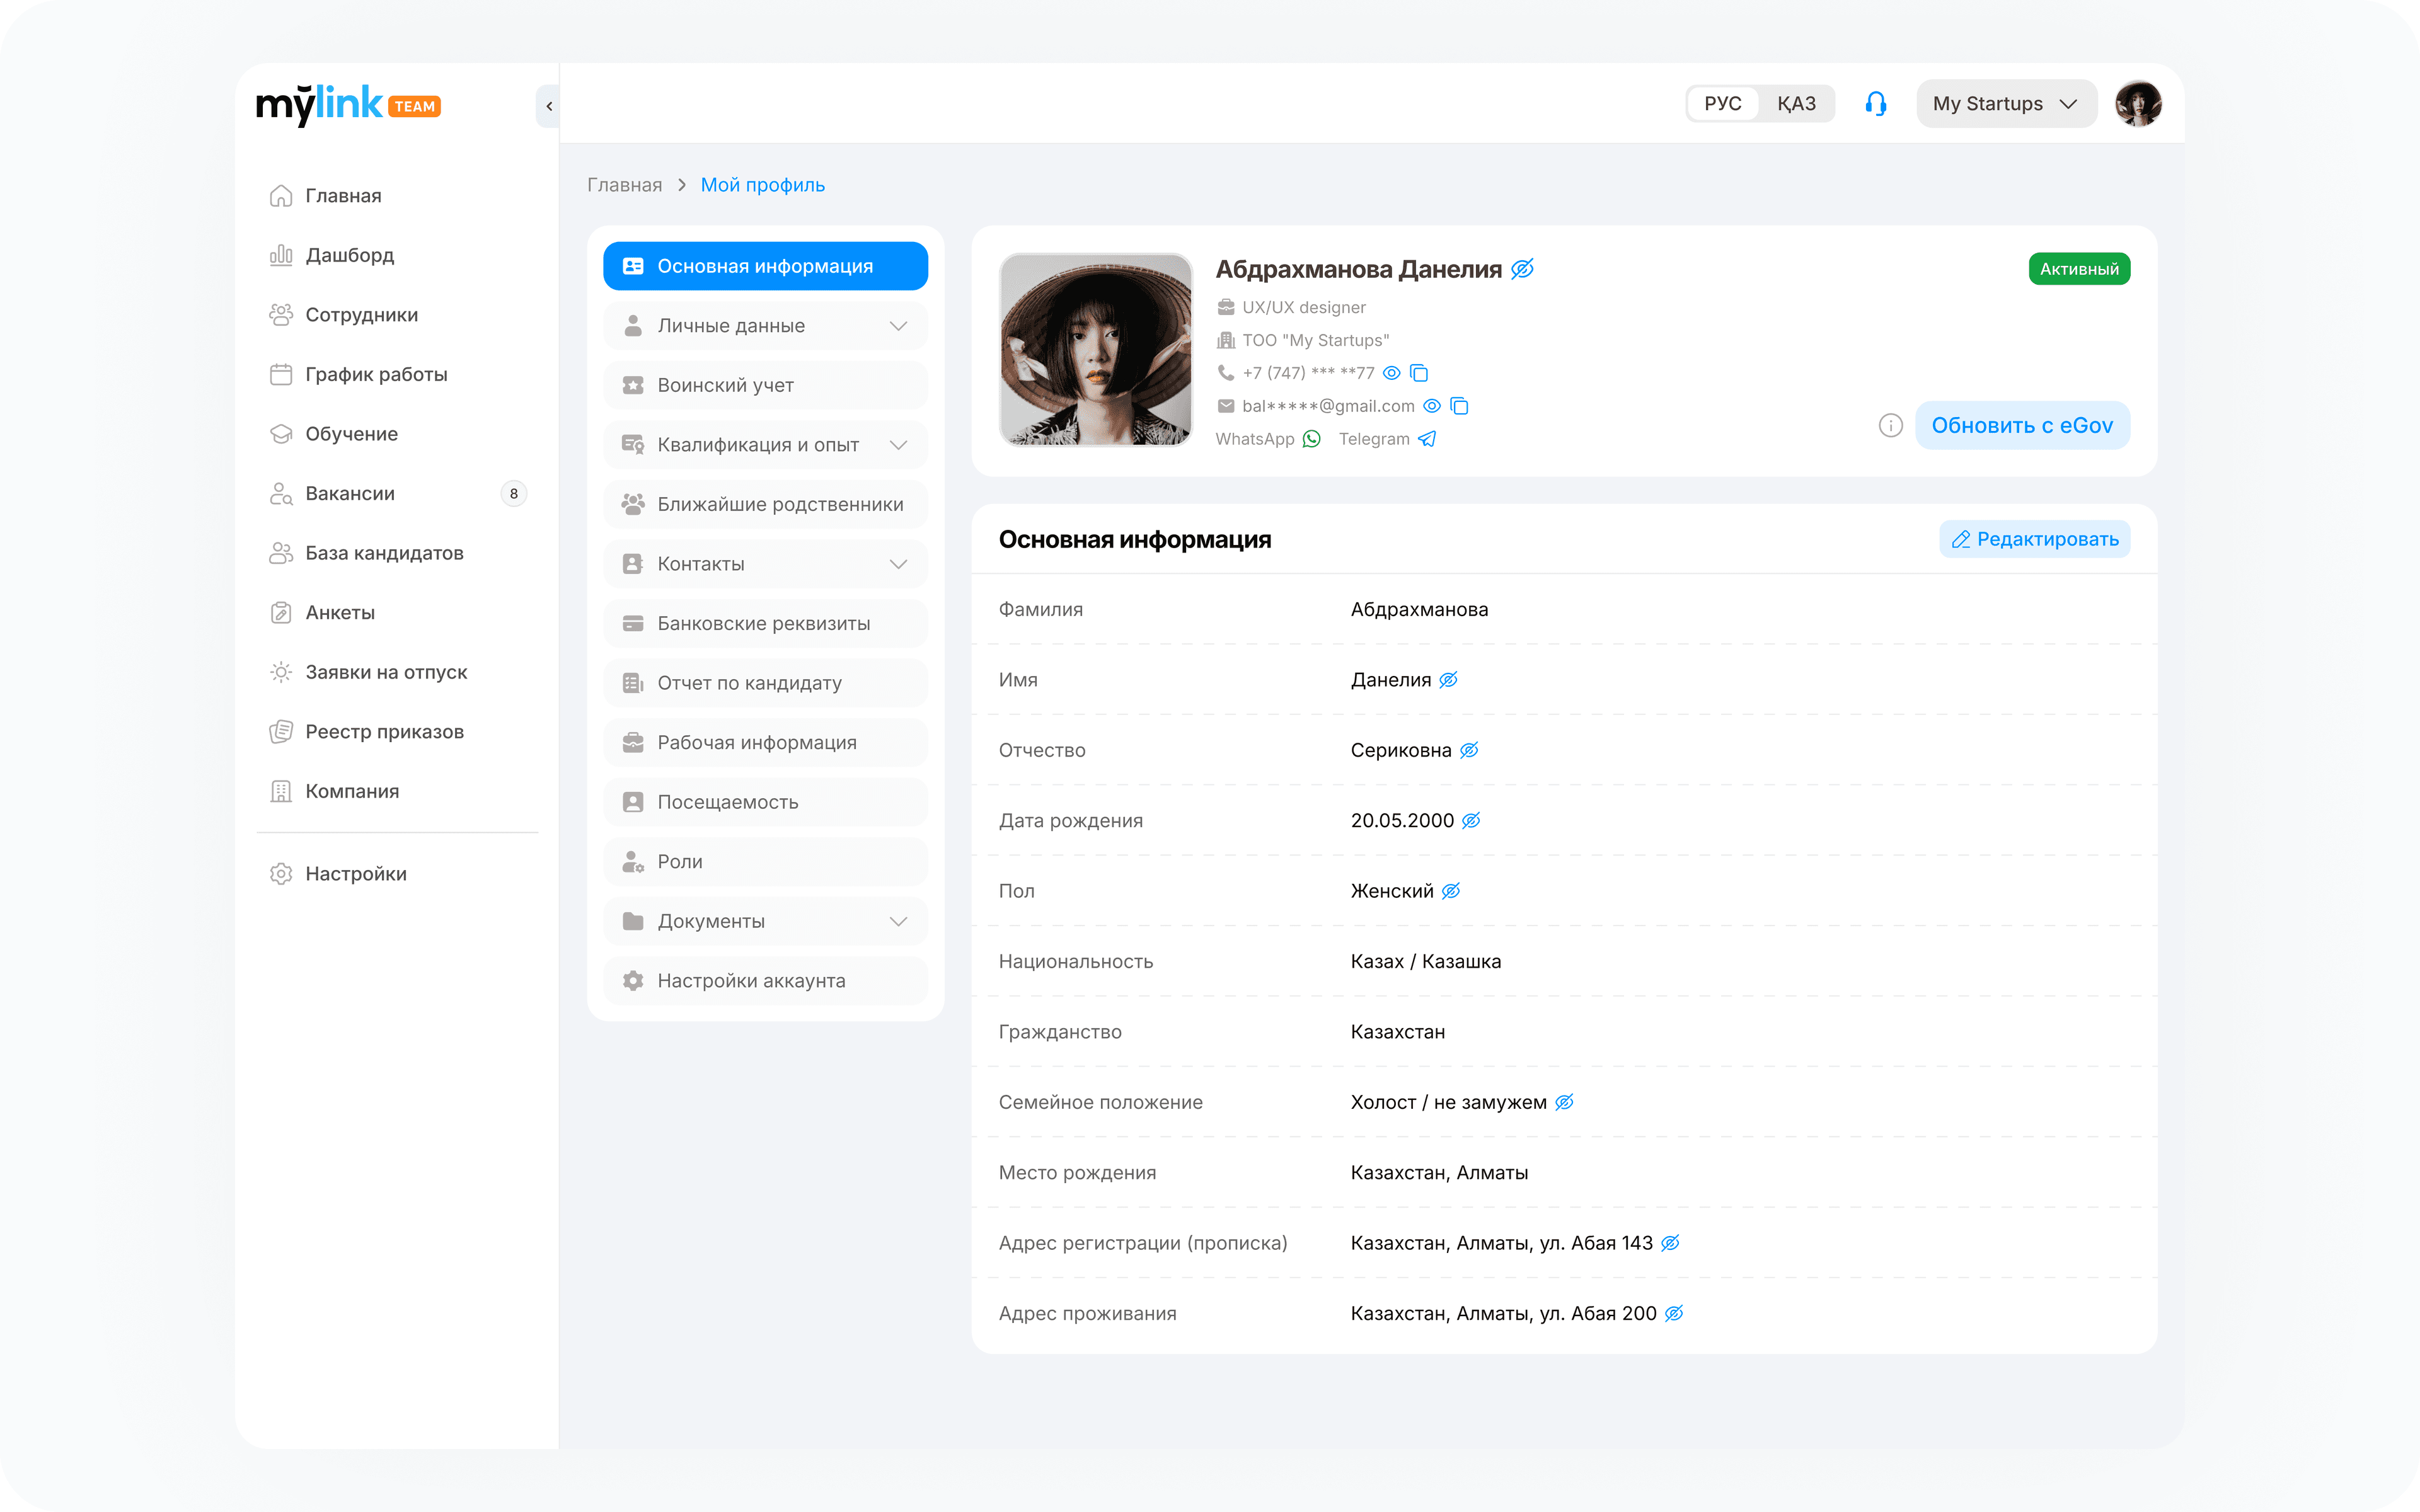Screen dimensions: 2420x1512
Task: Click the large profile photo
Action: 1095,349
